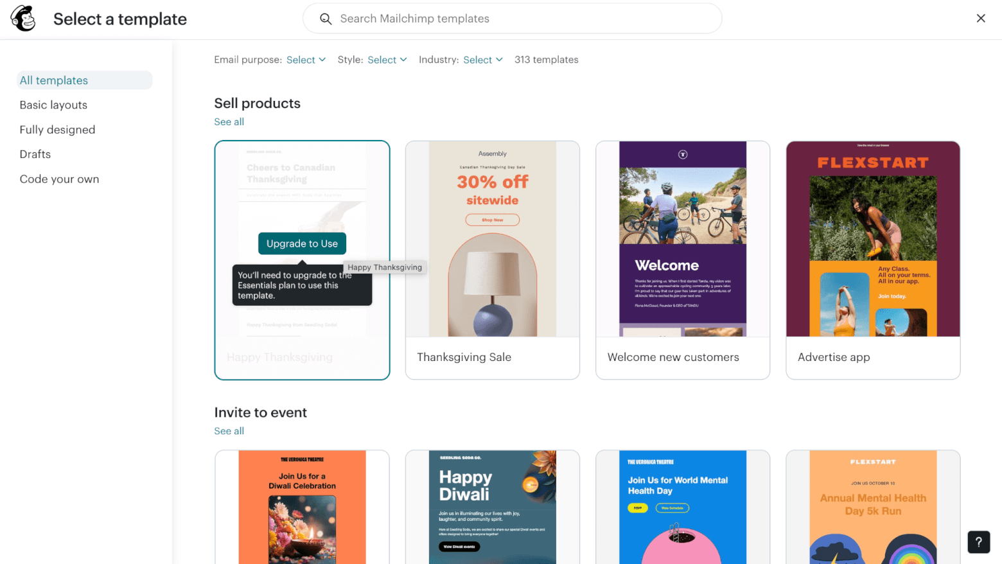This screenshot has width=1002, height=564.
Task: Open the Style filter dropdown
Action: pos(387,60)
